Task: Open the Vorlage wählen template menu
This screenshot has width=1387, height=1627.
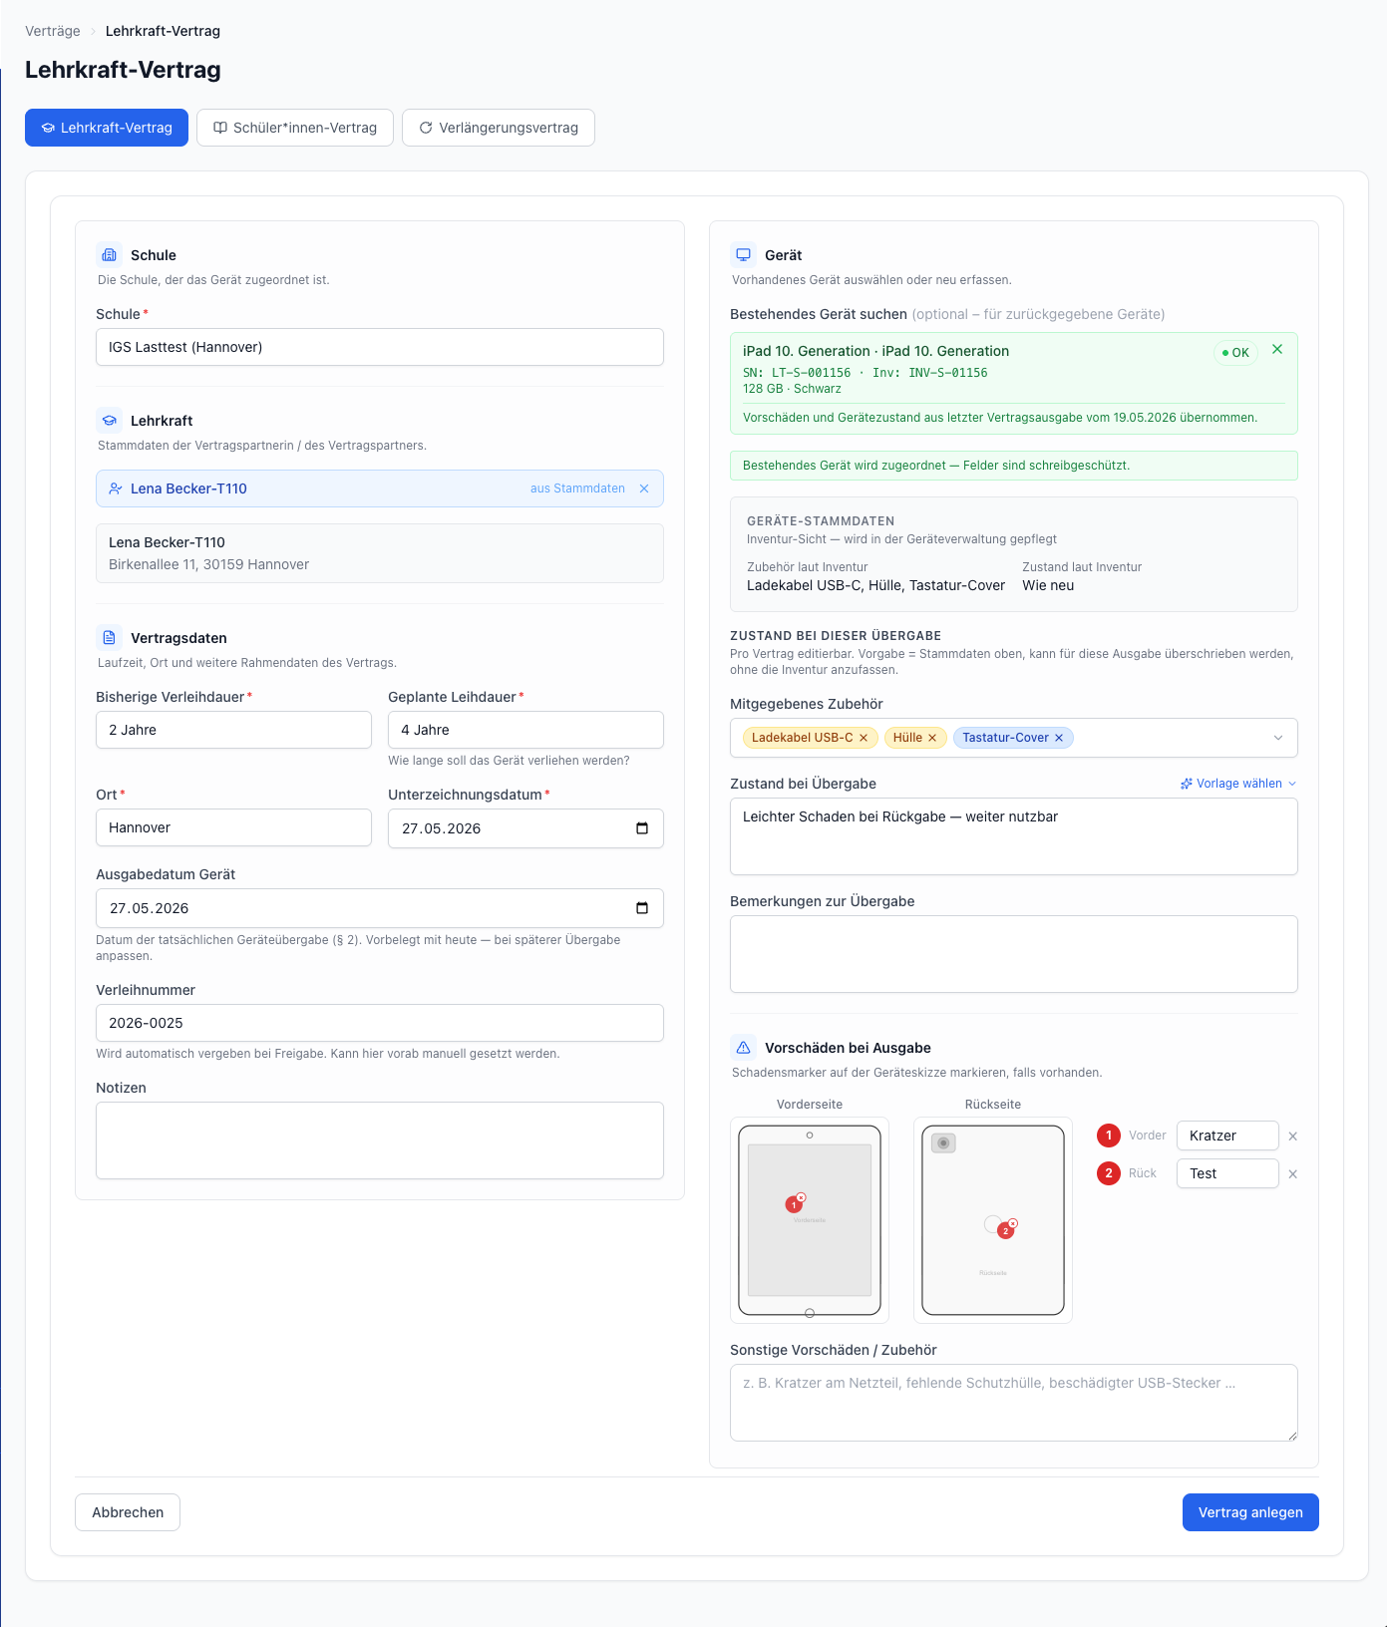Action: [1238, 784]
